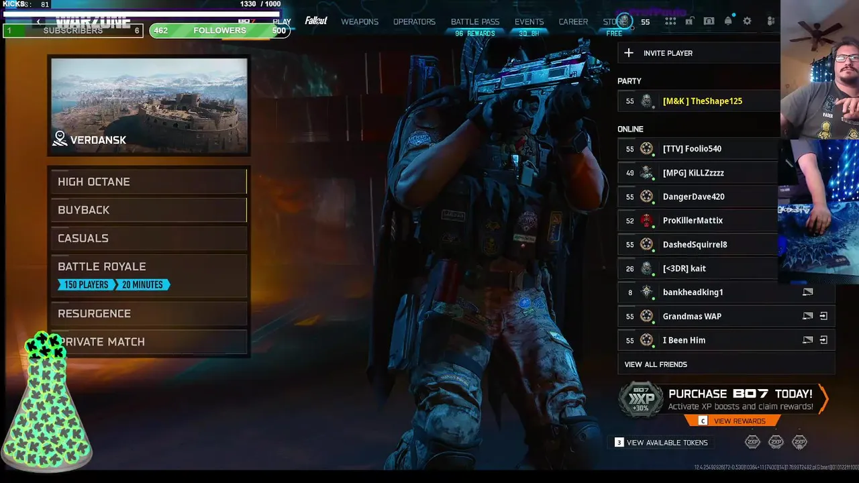This screenshot has height=483, width=859.
Task: Open the BATTLE PASS tab
Action: click(x=475, y=21)
